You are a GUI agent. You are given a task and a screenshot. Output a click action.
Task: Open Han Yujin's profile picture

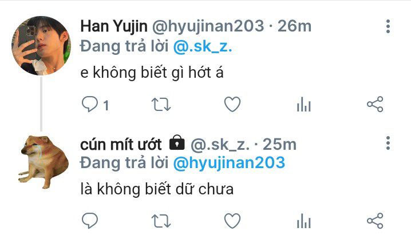pyautogui.click(x=41, y=46)
